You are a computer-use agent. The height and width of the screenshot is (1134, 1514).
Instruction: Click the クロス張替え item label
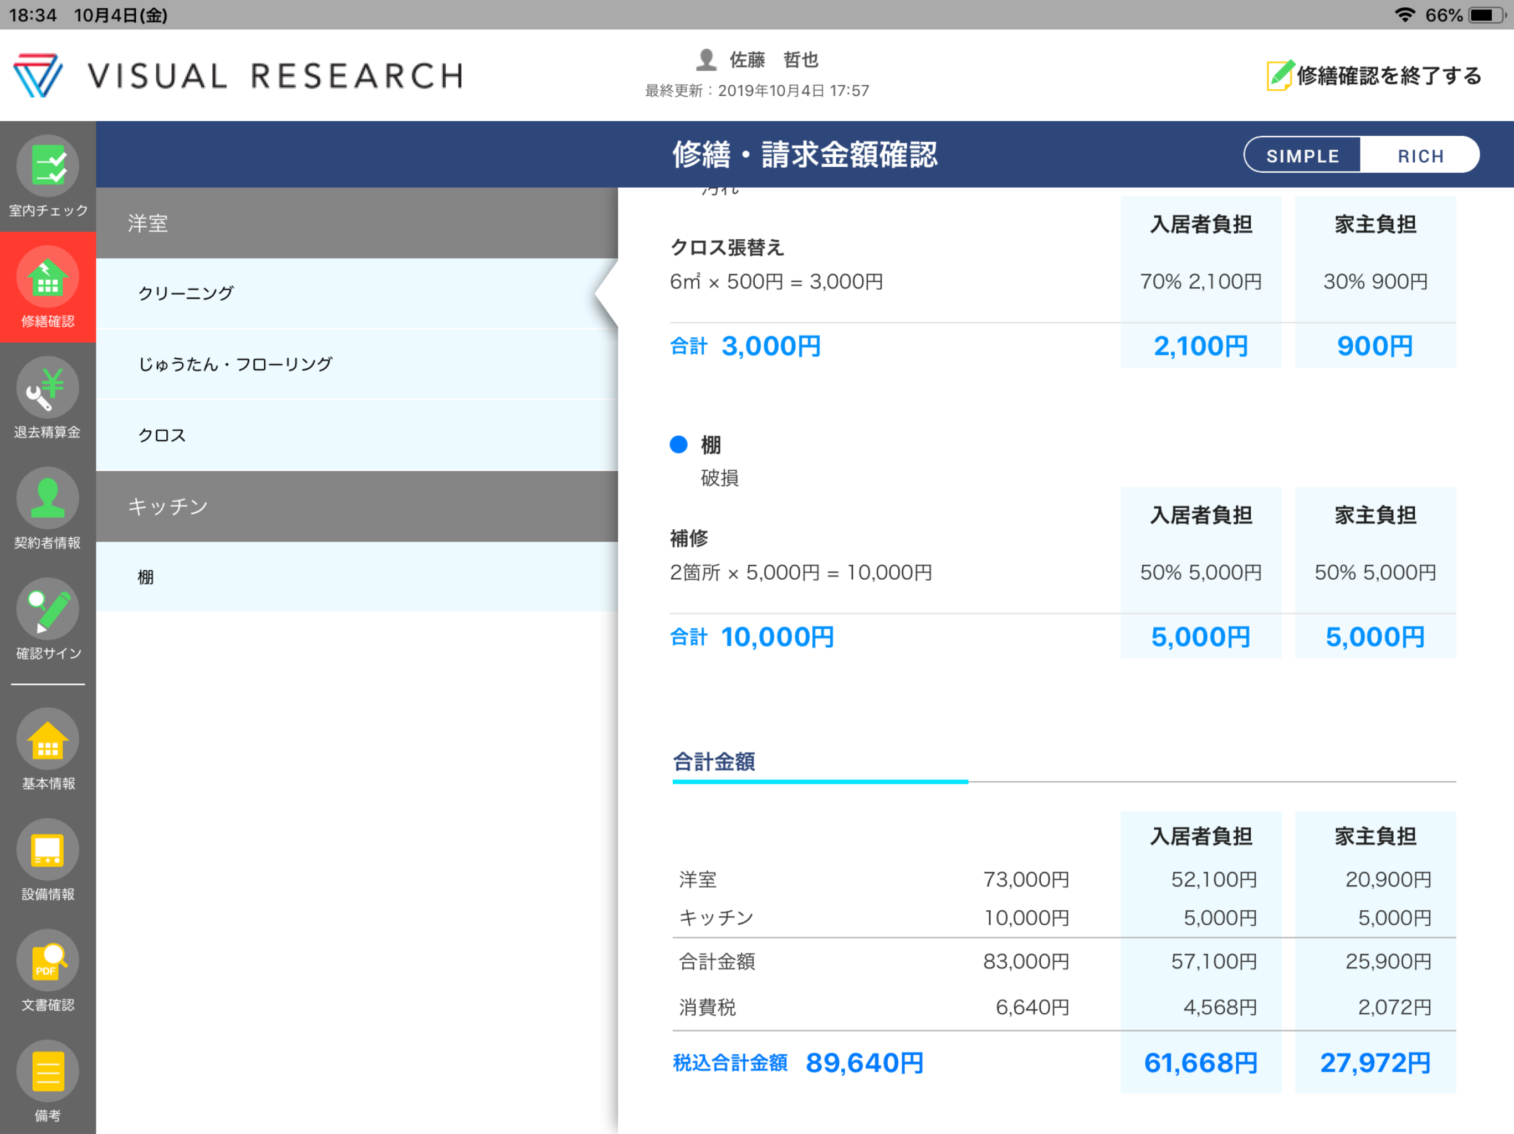[727, 247]
